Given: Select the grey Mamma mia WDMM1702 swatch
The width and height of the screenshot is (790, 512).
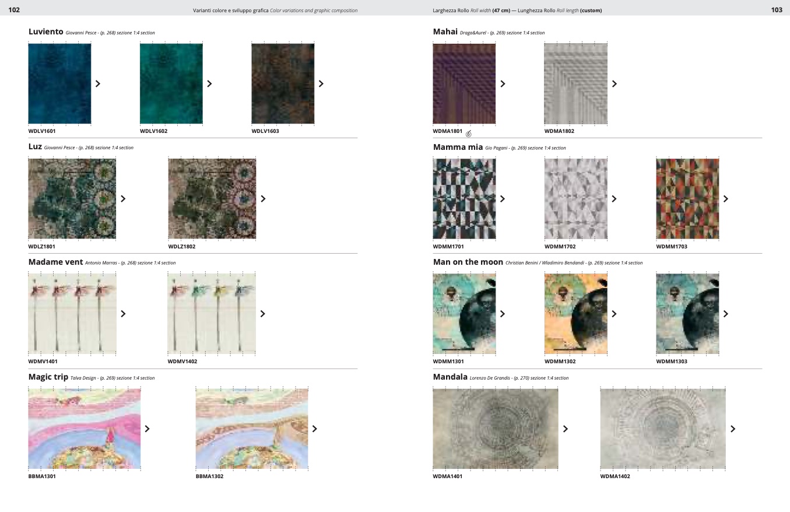Looking at the screenshot, I should click(x=575, y=198).
